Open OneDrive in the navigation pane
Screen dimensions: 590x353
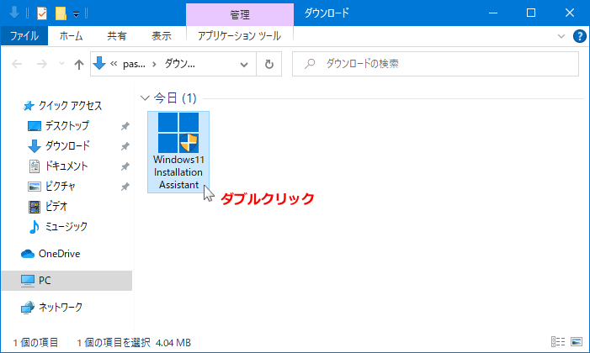[x=59, y=253]
